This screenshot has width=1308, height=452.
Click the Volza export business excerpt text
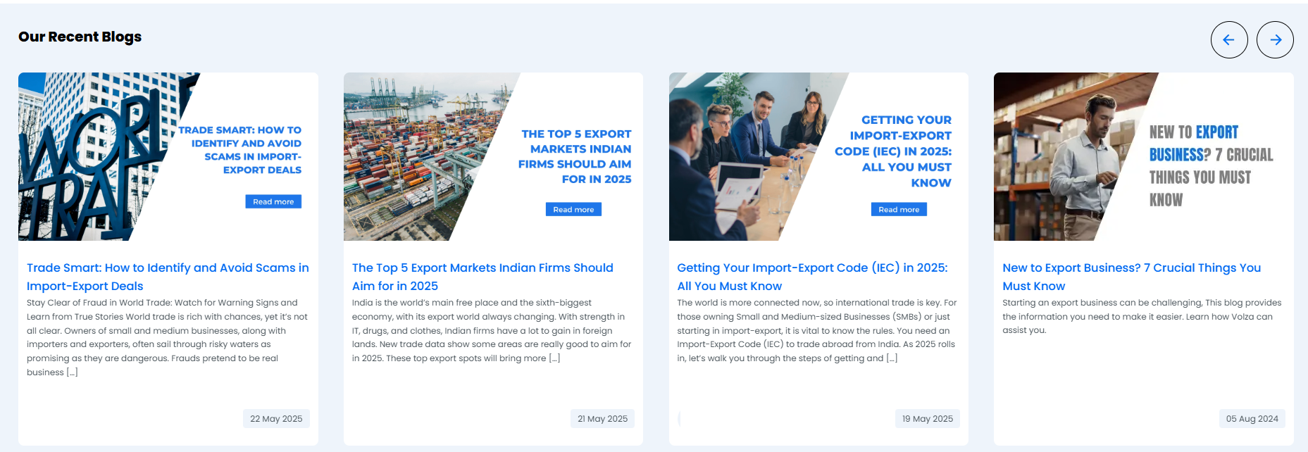coord(1142,316)
